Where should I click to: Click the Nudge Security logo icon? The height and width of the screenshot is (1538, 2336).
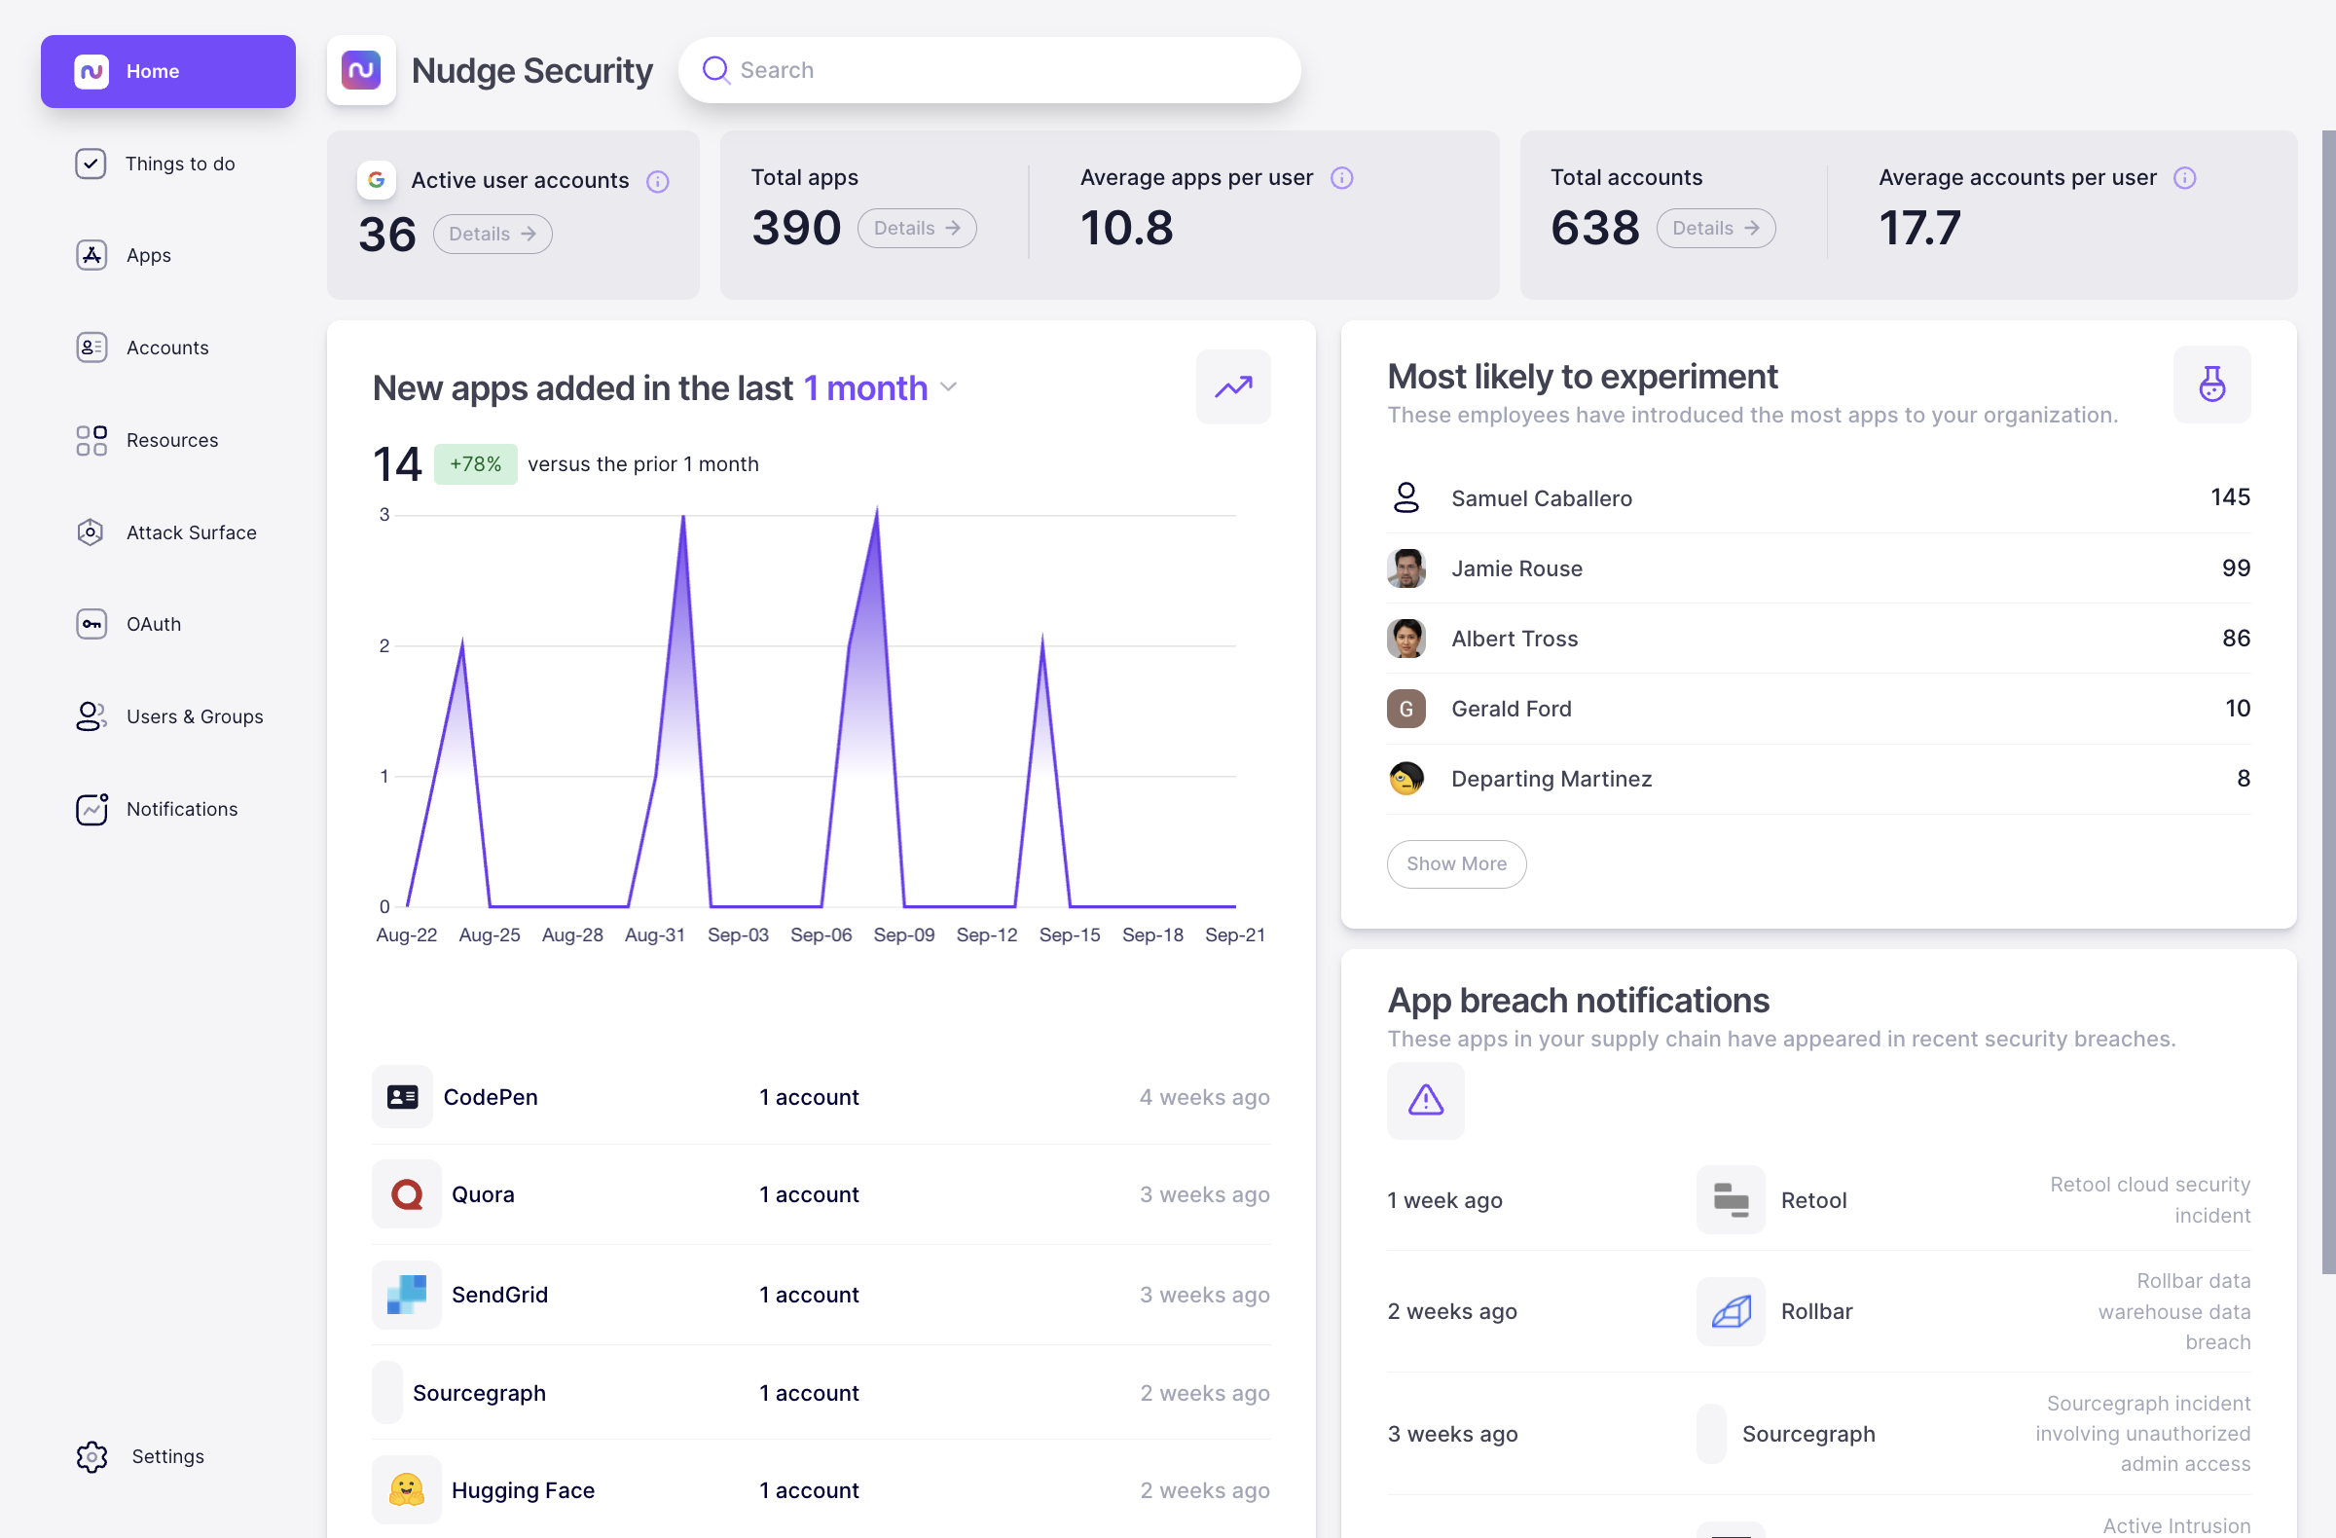(x=360, y=70)
